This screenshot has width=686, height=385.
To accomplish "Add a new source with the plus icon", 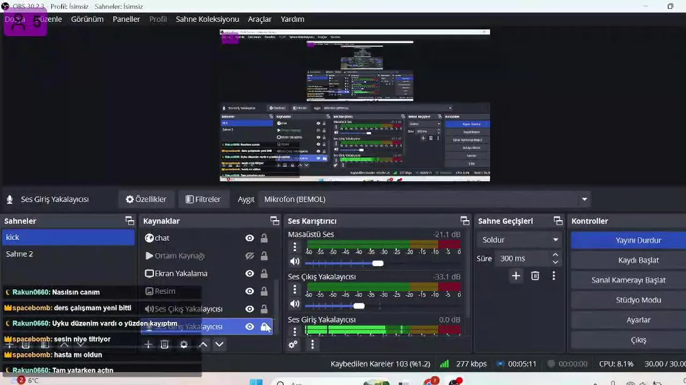I will pos(148,345).
